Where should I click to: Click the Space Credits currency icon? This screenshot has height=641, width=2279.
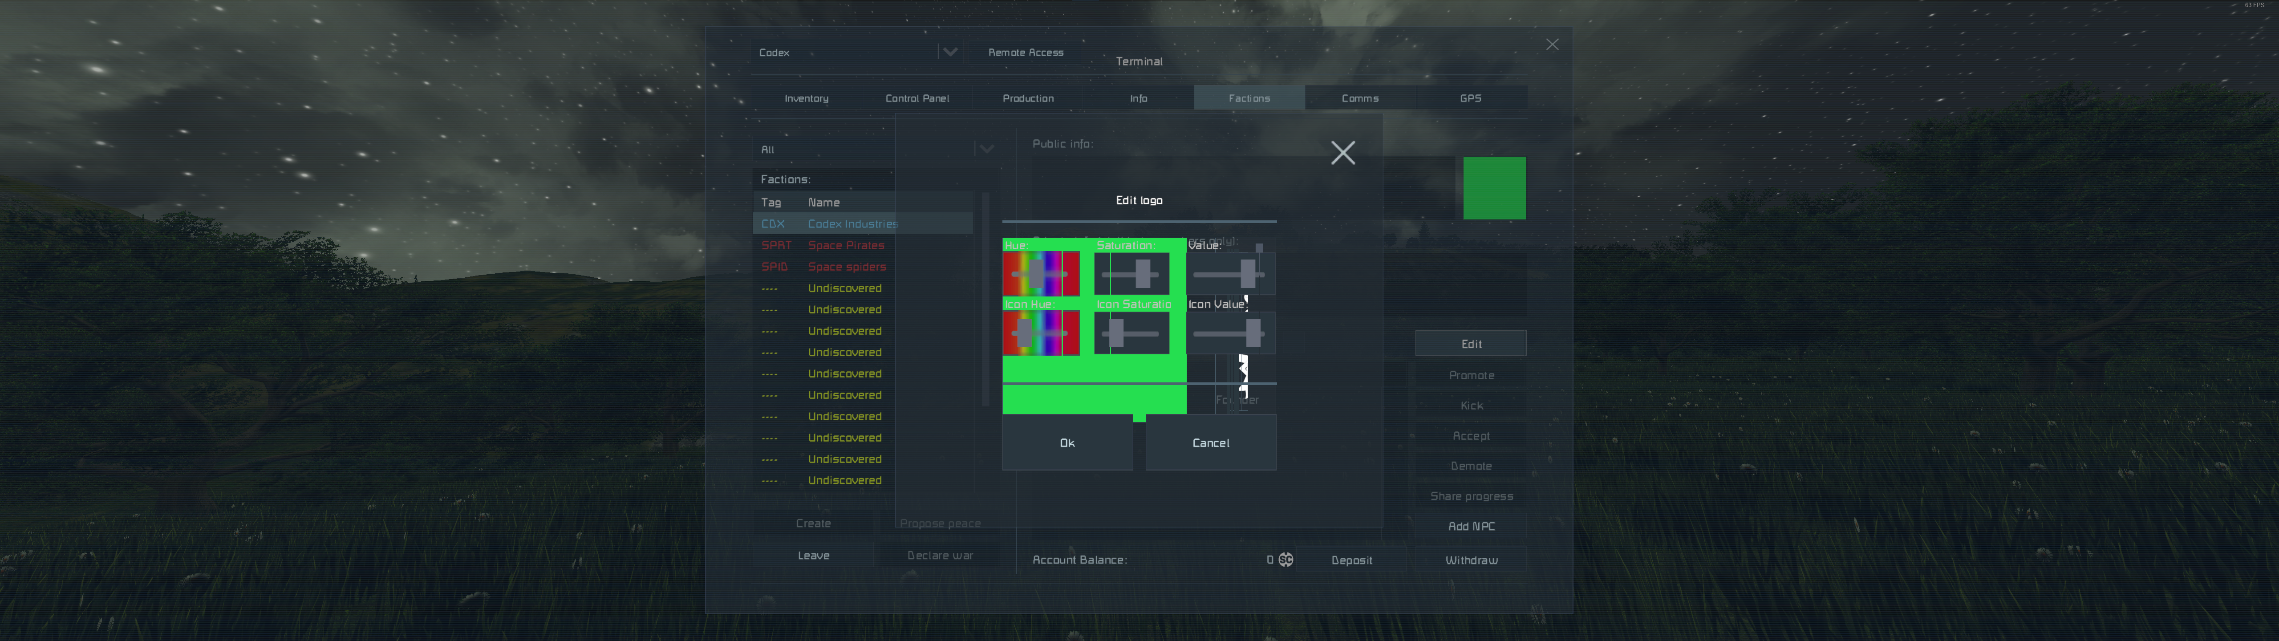click(1285, 560)
